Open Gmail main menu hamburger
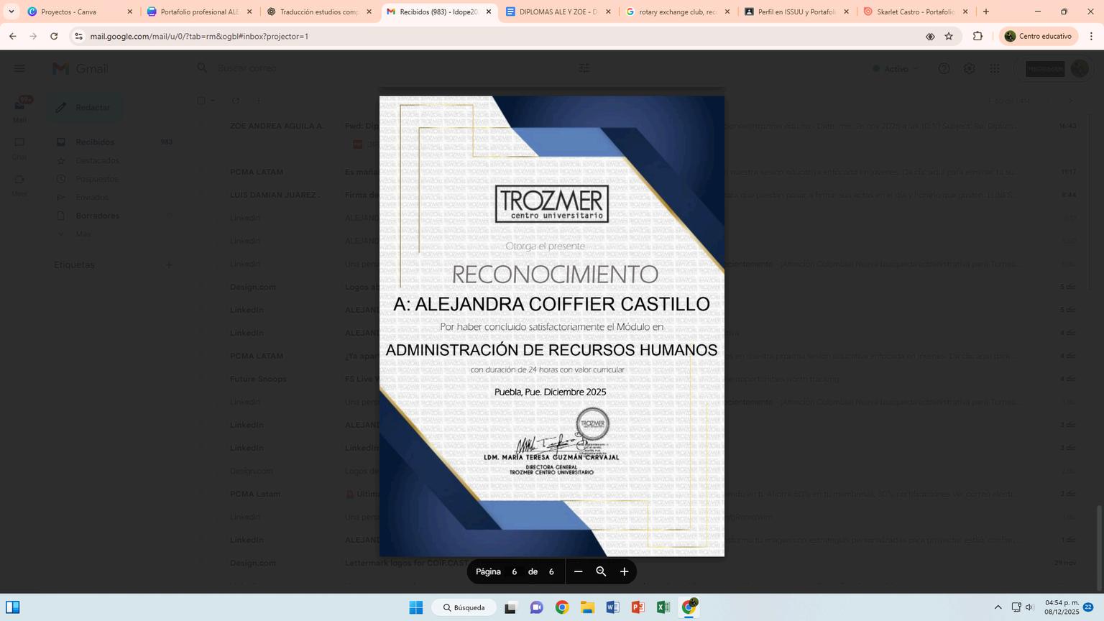The width and height of the screenshot is (1104, 621). point(19,68)
